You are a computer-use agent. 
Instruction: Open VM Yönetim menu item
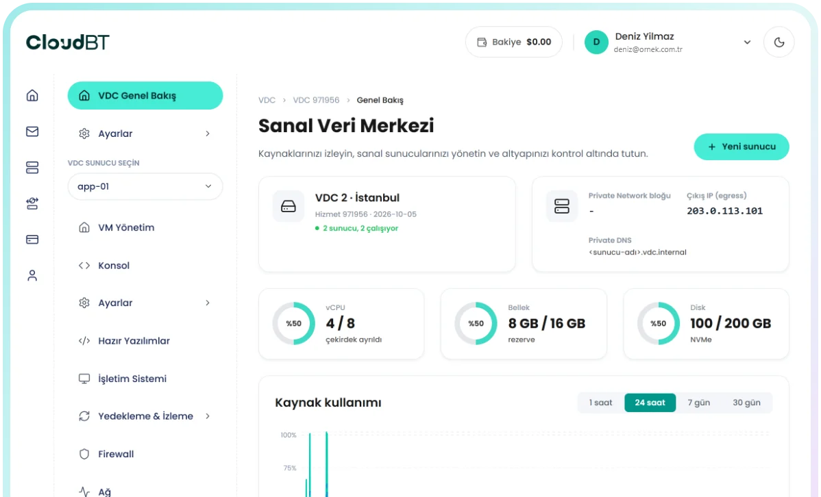[x=145, y=227]
